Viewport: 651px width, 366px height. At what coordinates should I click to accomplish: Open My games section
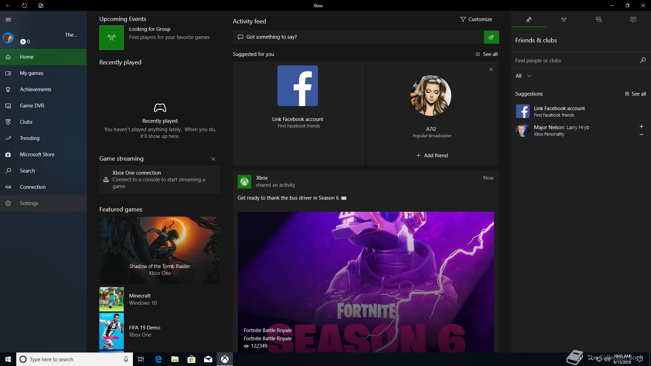(x=43, y=73)
